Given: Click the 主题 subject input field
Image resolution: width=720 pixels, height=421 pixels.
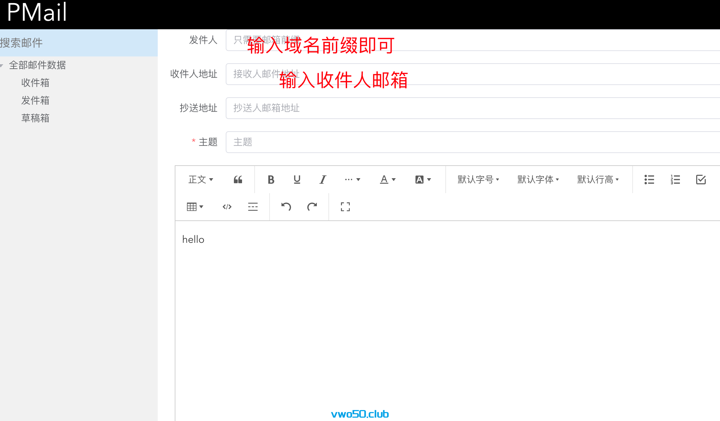Looking at the screenshot, I should (x=473, y=142).
